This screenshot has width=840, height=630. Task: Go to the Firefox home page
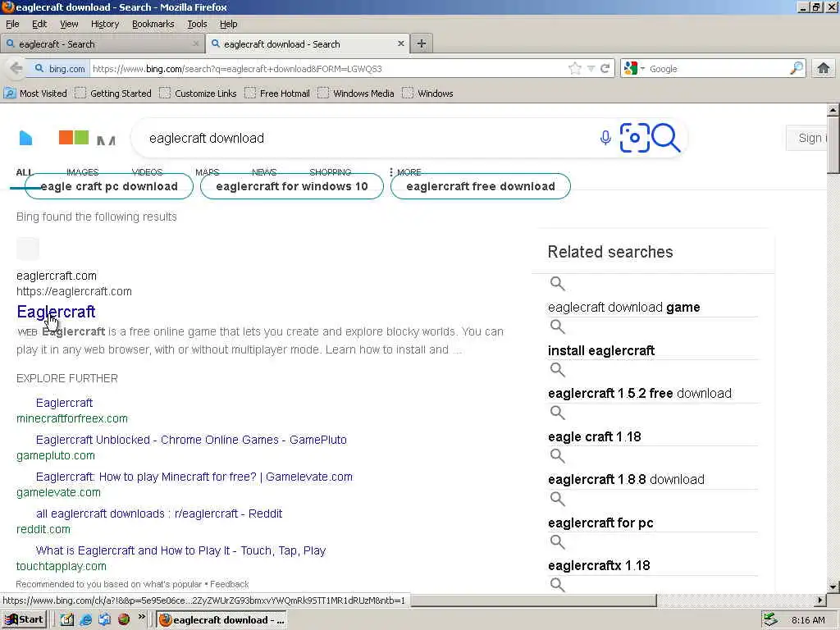pos(824,68)
